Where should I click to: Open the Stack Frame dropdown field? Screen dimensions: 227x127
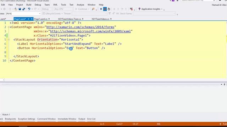154,13
